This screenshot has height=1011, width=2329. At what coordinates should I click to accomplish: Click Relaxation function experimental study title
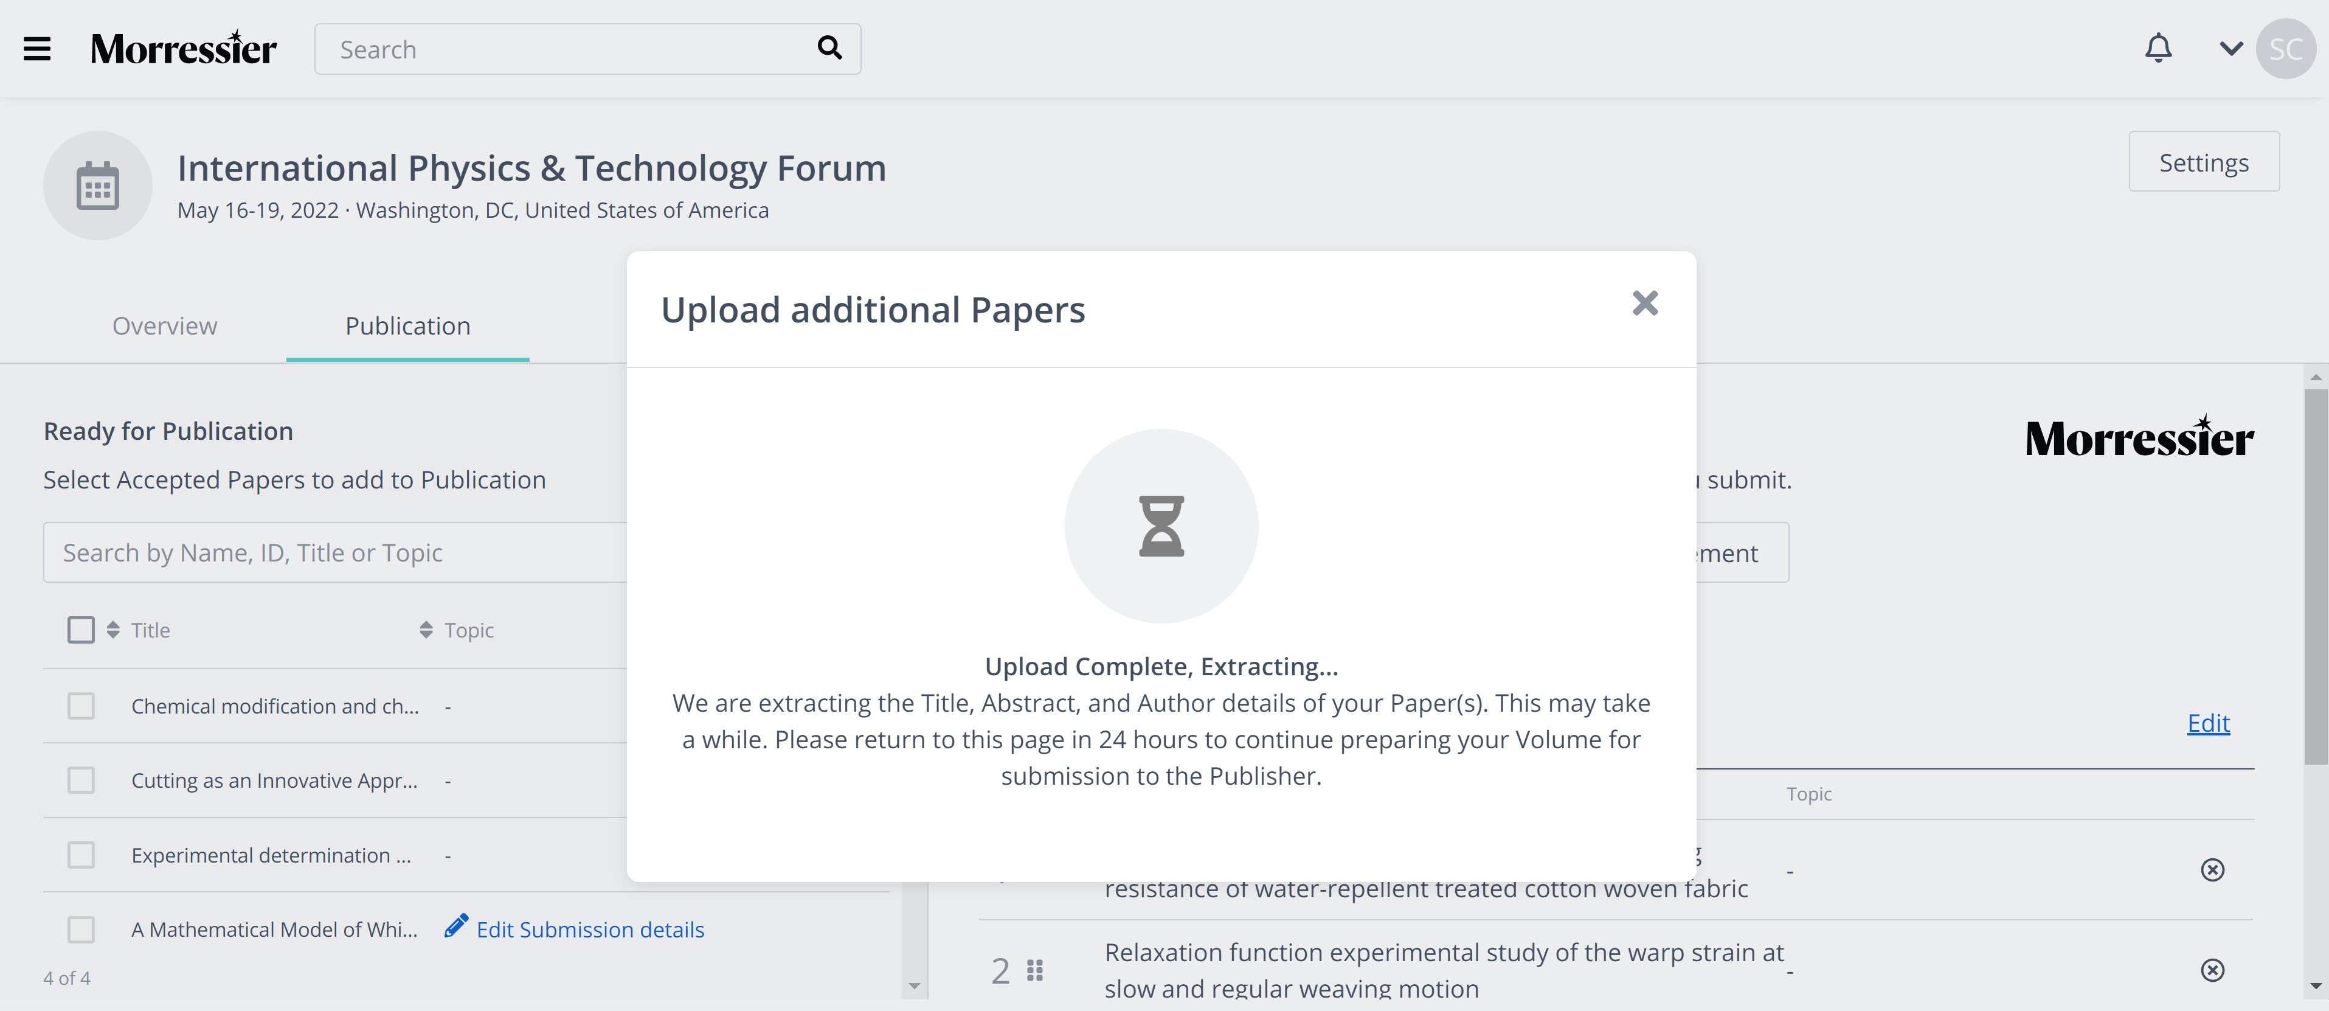coord(1444,970)
